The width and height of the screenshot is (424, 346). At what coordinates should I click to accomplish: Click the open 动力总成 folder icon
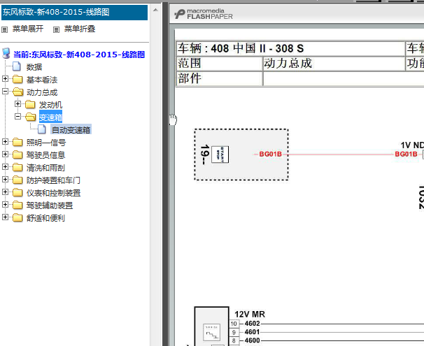click(x=18, y=92)
